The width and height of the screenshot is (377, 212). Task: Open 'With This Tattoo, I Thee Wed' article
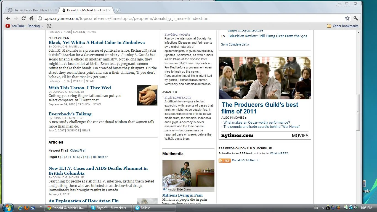80,88
